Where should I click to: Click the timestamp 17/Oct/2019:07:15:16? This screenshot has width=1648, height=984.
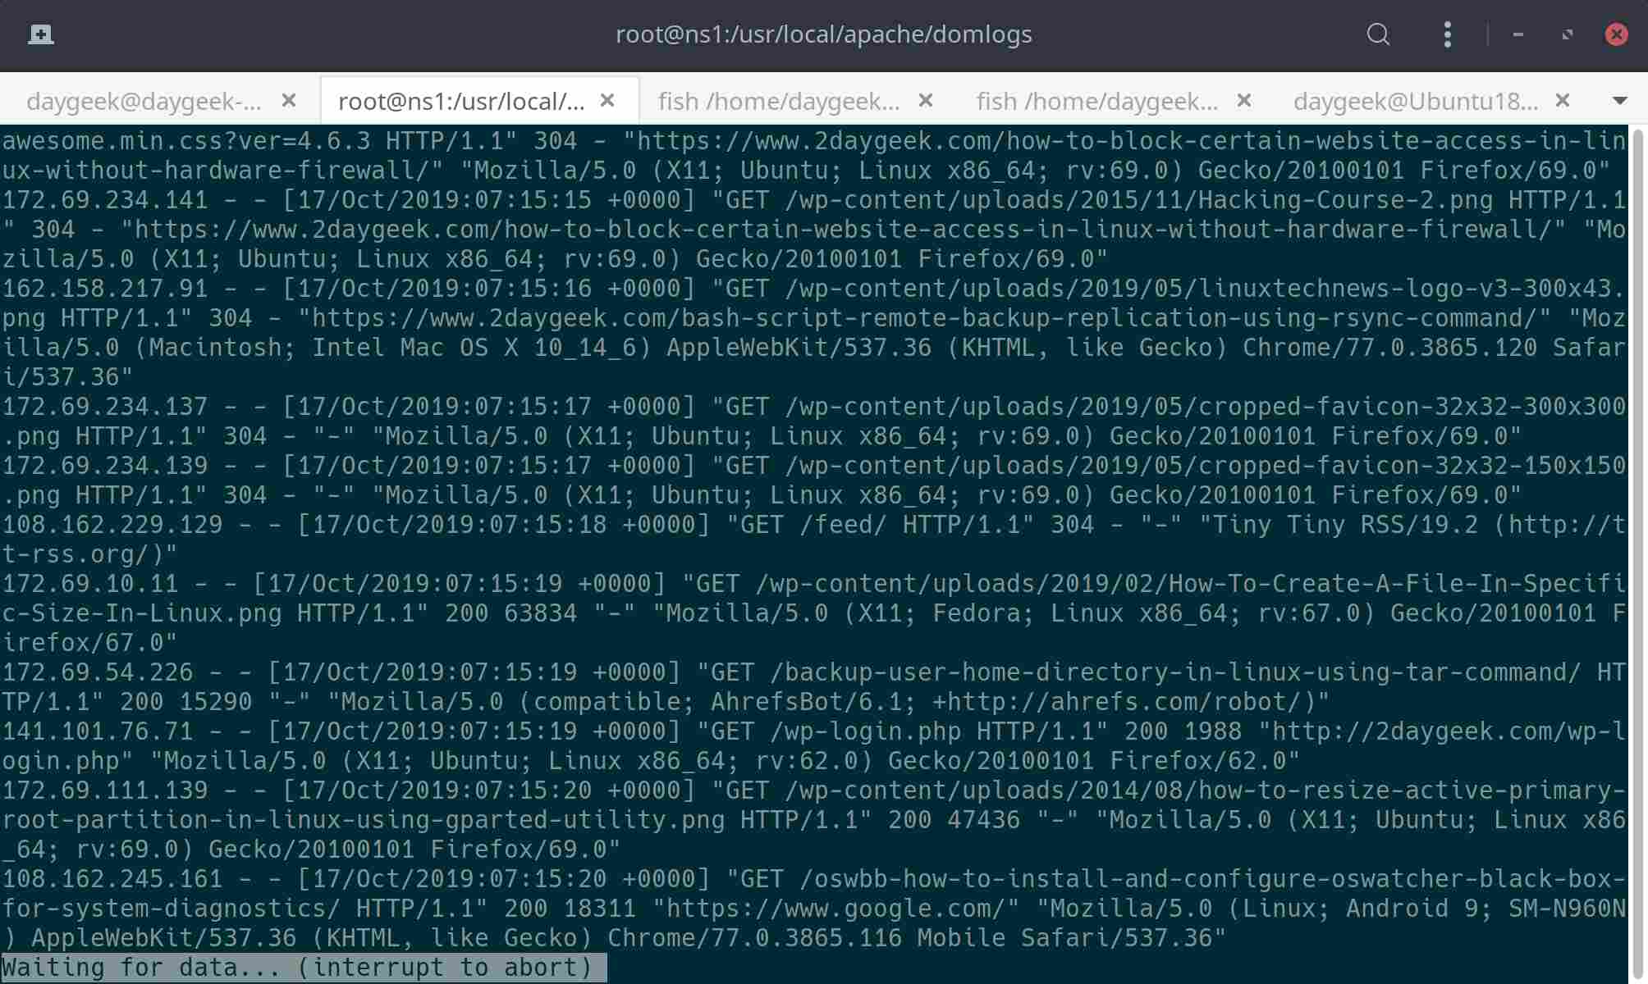click(445, 289)
